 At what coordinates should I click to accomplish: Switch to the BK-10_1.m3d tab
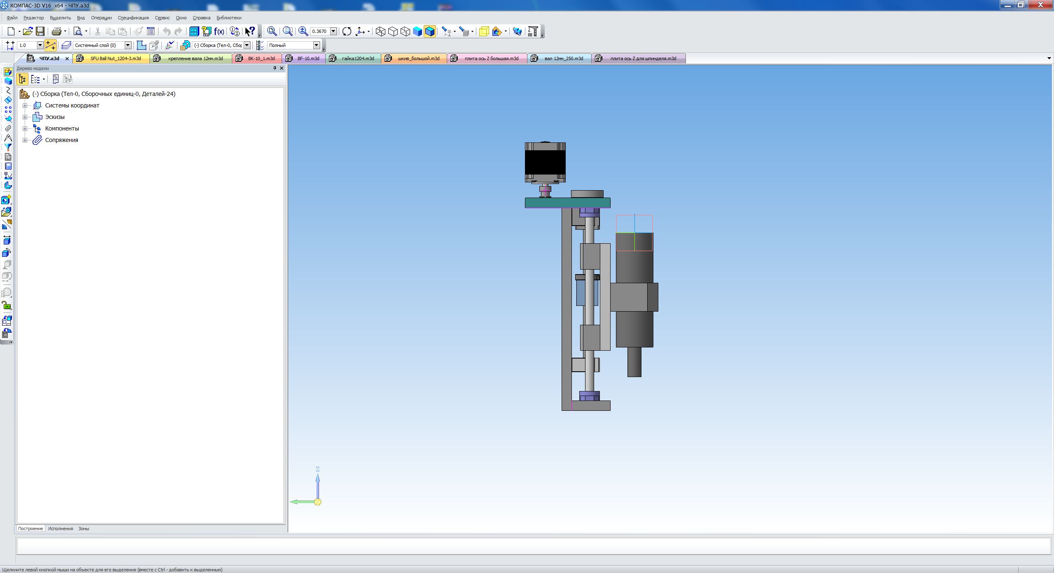261,58
